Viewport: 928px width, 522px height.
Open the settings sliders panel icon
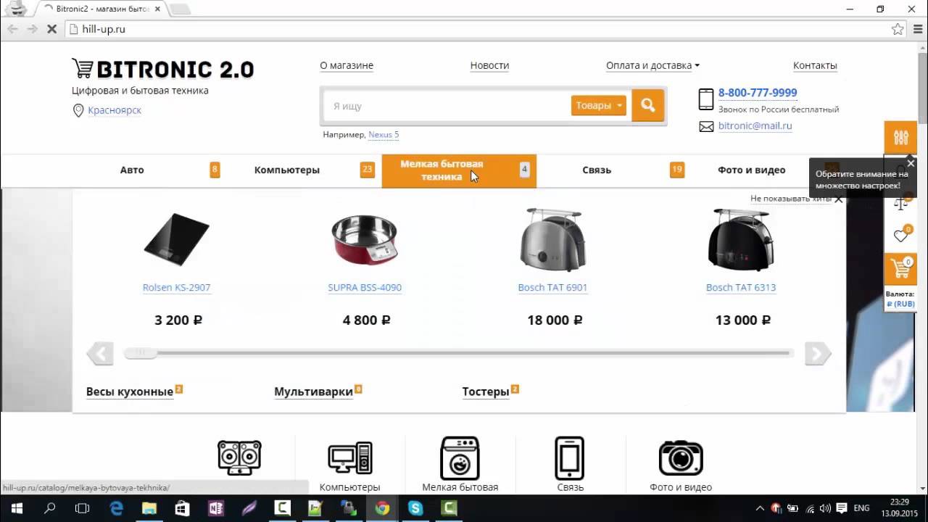(x=900, y=137)
